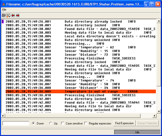Select the 'Data directory already locked' log line
This screenshot has height=136, width=162.
tap(81, 22)
